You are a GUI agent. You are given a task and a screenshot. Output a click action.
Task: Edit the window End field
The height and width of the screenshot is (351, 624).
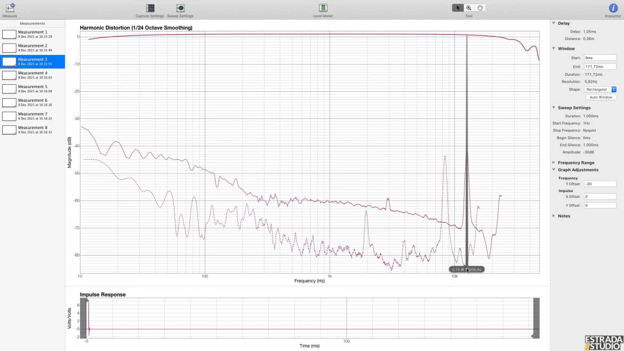pos(600,67)
